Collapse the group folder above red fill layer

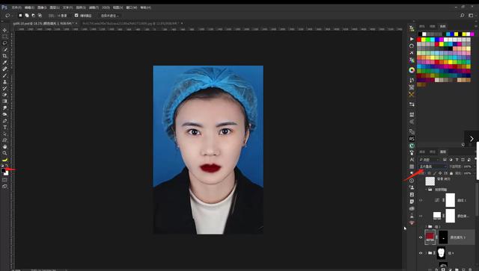coord(427,226)
